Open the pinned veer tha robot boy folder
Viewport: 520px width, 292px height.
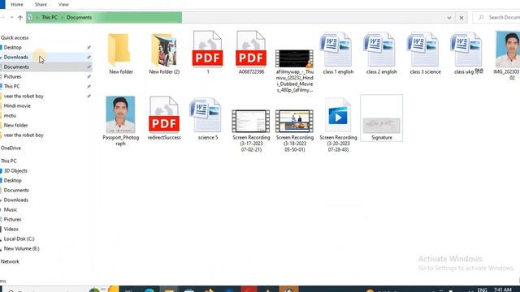[x=24, y=96]
